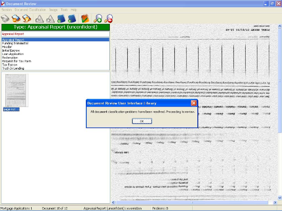Click the orange document icon with green checkmark
Image resolution: width=282 pixels, height=211 pixels.
[85, 18]
